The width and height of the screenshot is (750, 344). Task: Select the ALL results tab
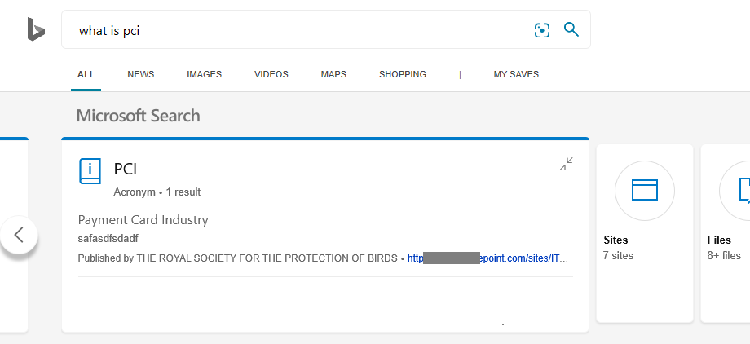(86, 74)
